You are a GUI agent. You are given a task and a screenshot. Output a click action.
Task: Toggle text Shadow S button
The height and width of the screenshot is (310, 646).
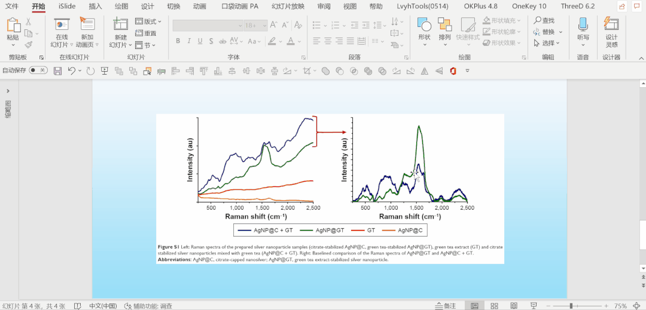(211, 41)
